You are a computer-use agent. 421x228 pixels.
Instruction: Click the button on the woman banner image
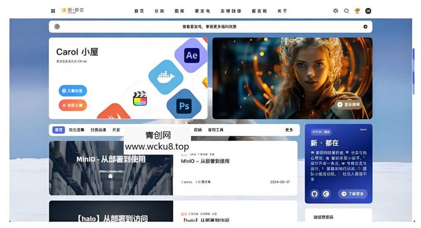[x=348, y=104]
